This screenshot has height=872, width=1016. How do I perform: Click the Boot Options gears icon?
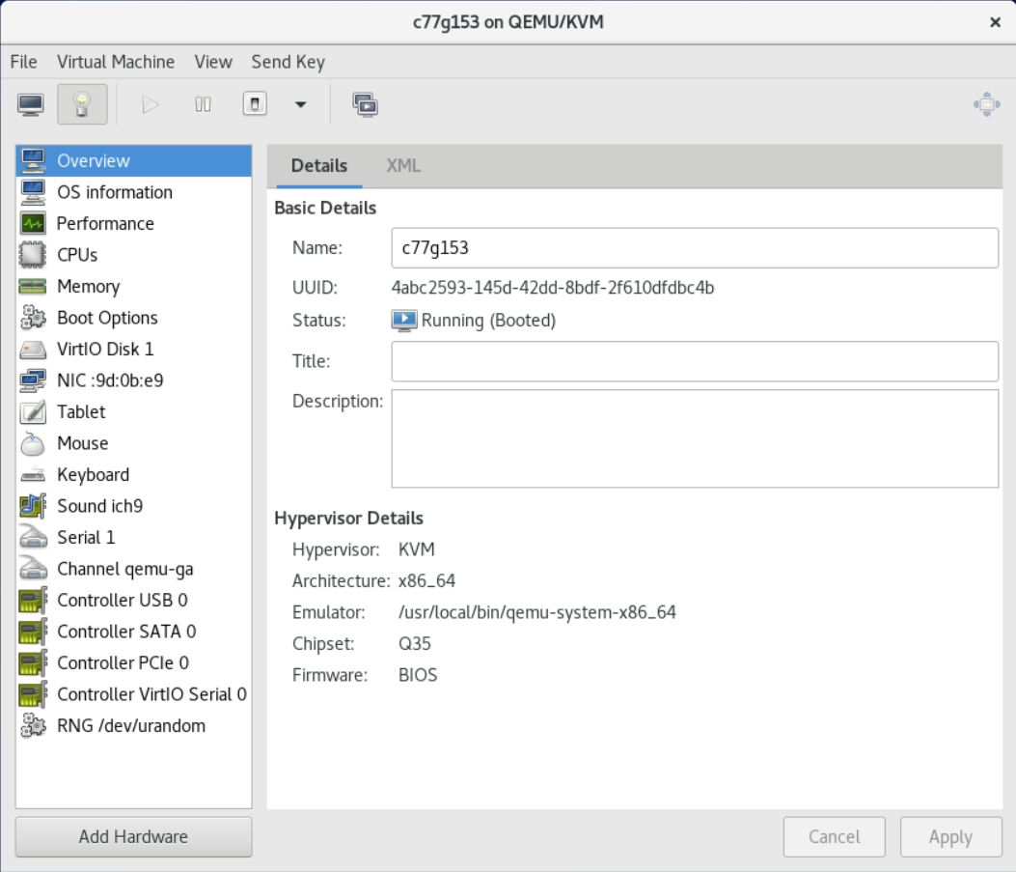point(33,318)
